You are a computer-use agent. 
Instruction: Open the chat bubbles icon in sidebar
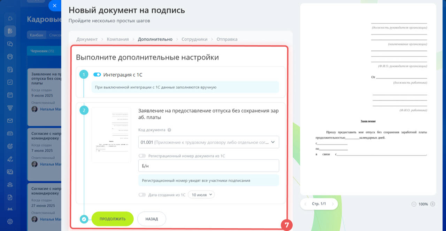click(10, 44)
